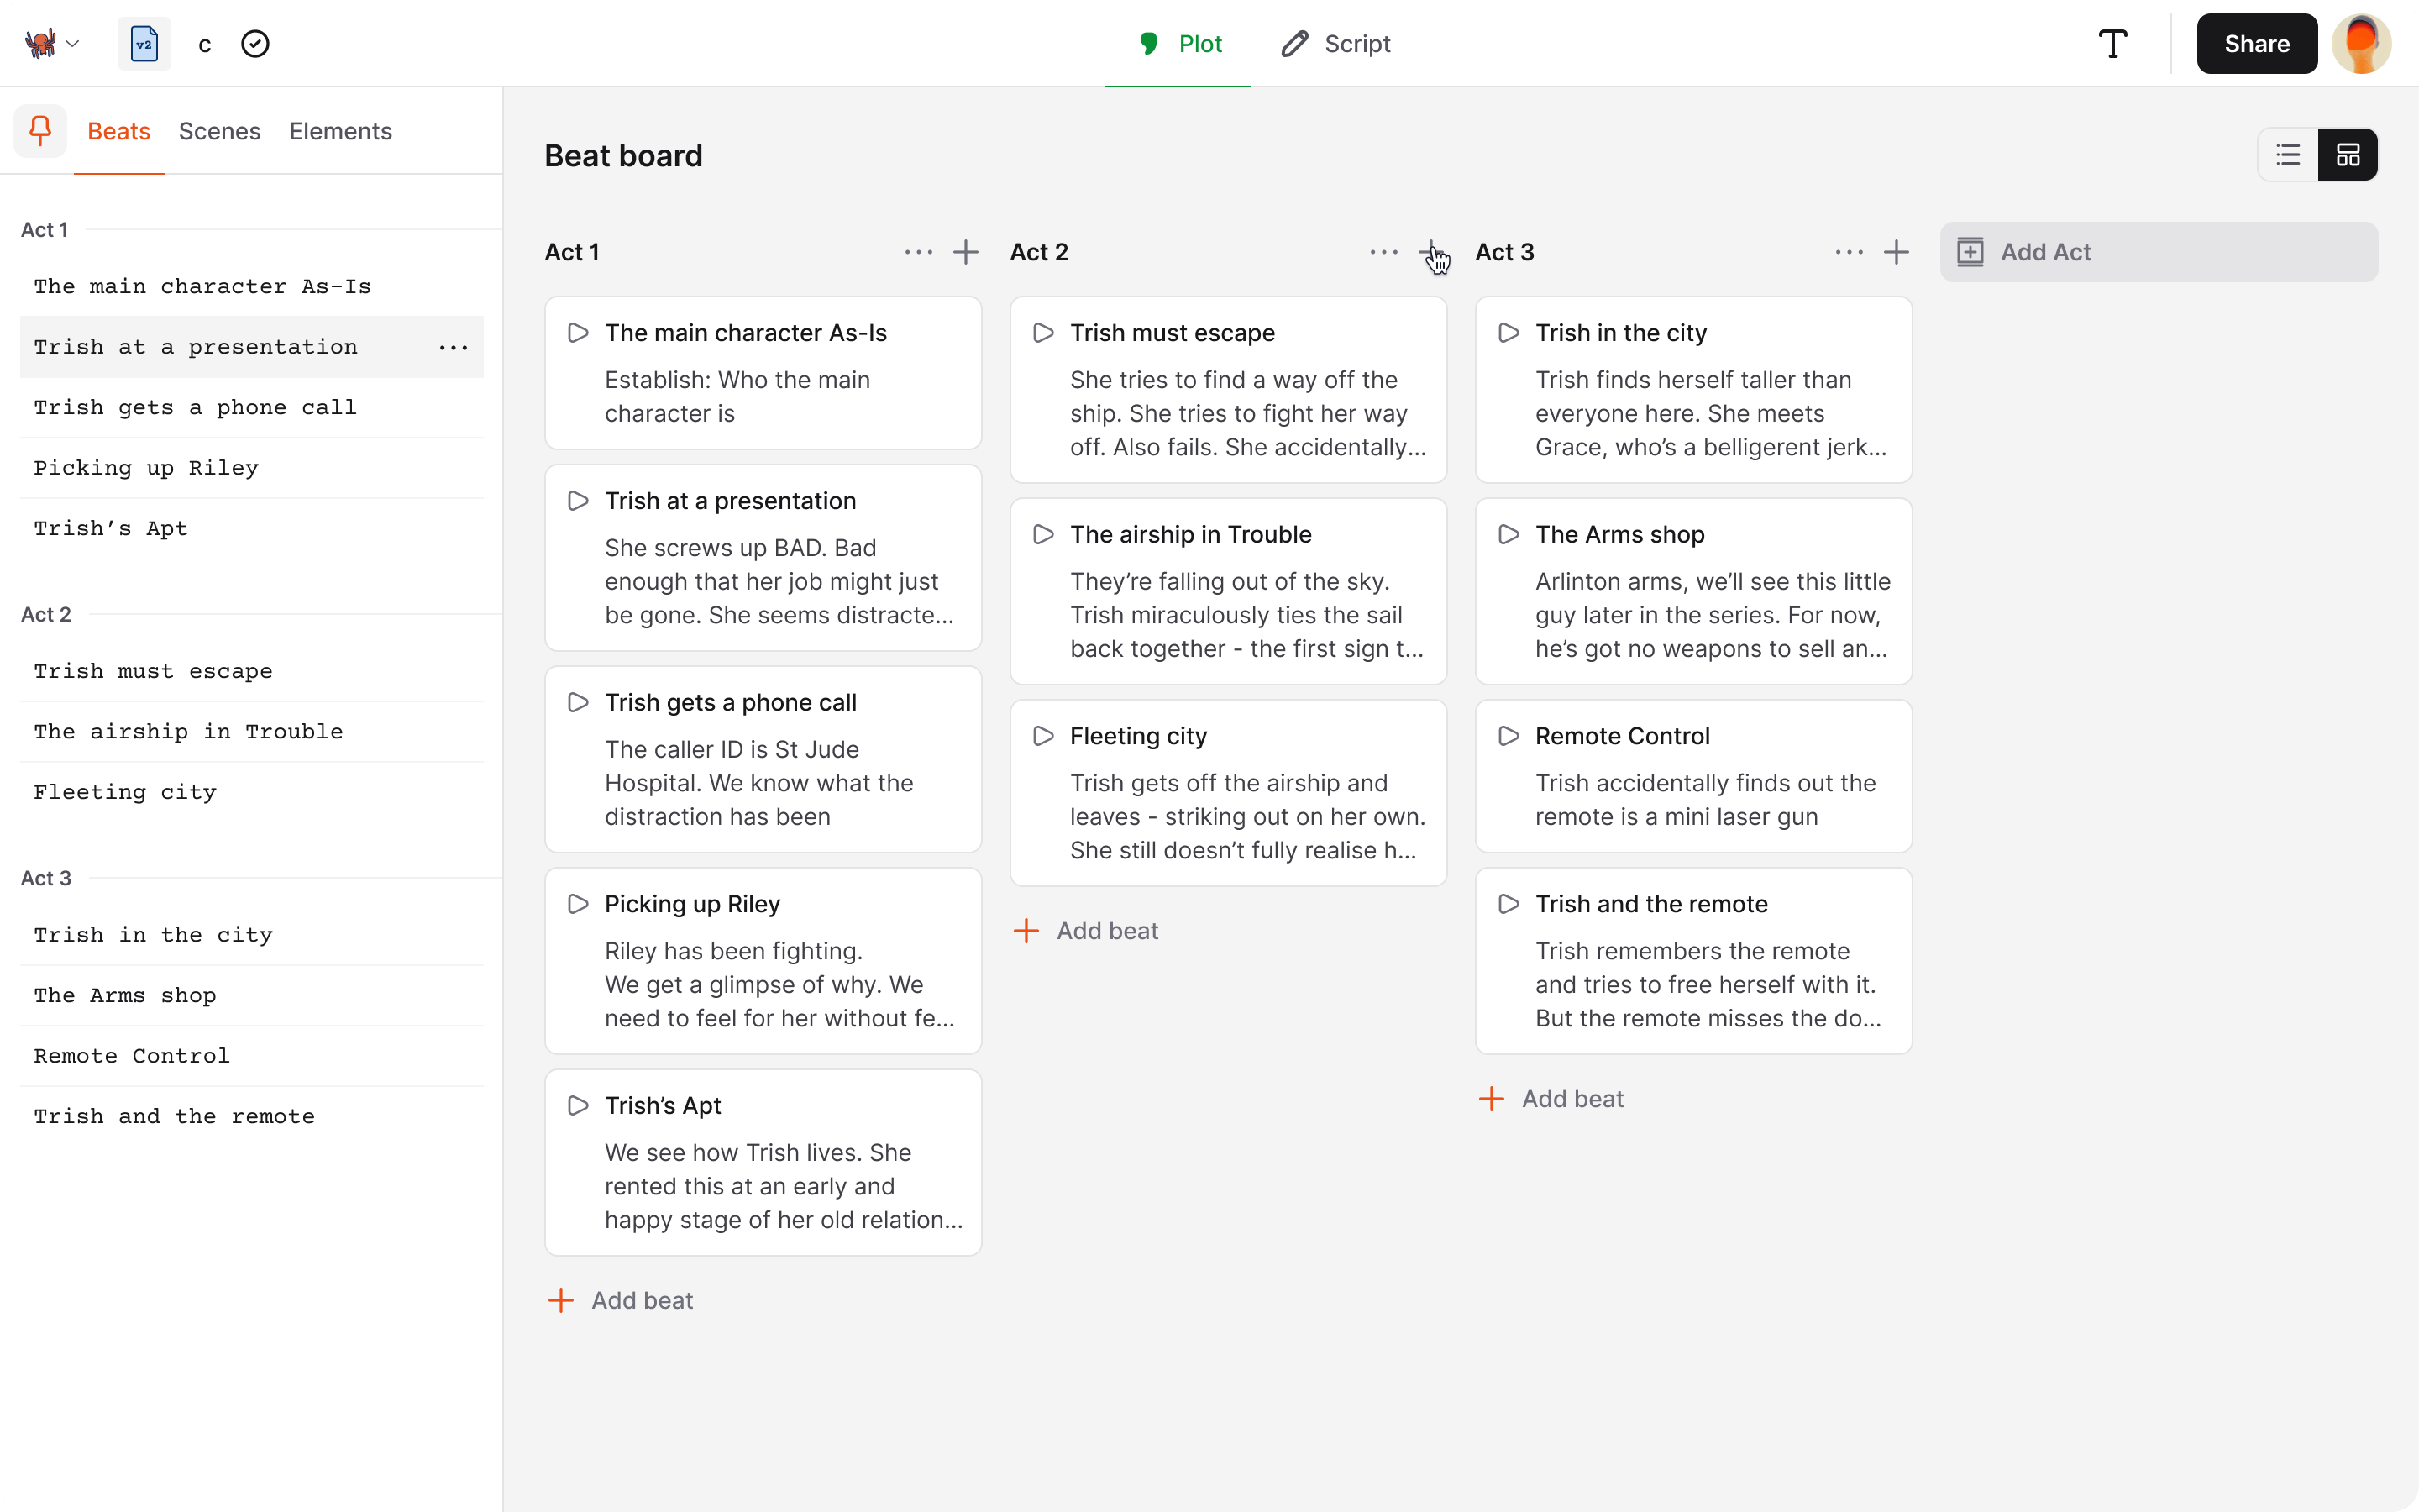Select Trish's Apt in sidebar list
This screenshot has height=1512, width=2419.
click(x=252, y=529)
